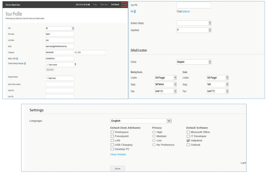The image size is (266, 173).
Task: Choose Medium privacy level
Action: coord(154,136)
